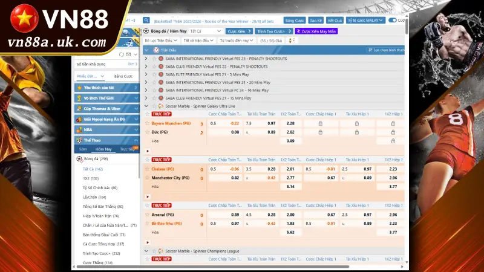Open the Tỷ lệ cược MALAY dropdown
The height and width of the screenshot is (272, 484).
point(365,21)
